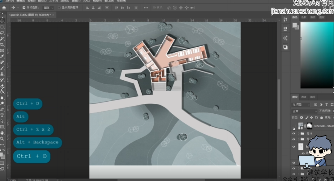Select the Hand tool
Screen dimensions: 334x181
pyautogui.click(x=2, y=133)
